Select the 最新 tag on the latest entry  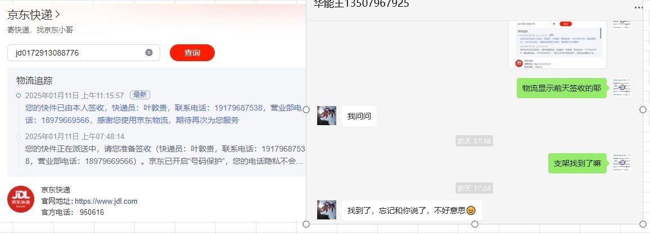point(140,95)
